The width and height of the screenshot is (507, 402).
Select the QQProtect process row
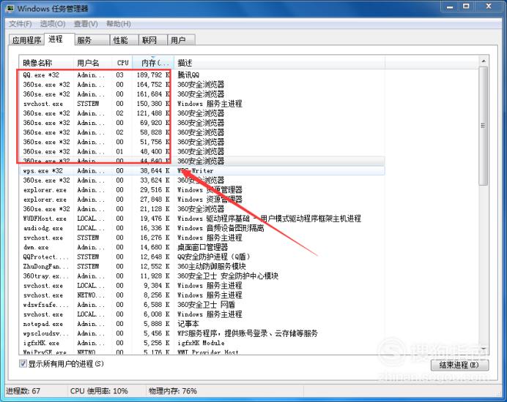point(202,257)
